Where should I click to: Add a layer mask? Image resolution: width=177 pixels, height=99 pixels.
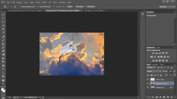(x=157, y=97)
